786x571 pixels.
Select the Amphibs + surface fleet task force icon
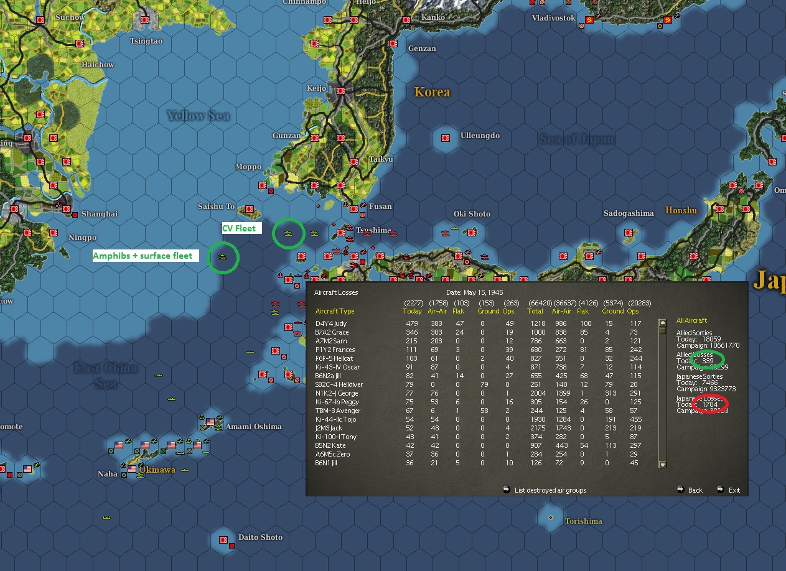pos(223,257)
